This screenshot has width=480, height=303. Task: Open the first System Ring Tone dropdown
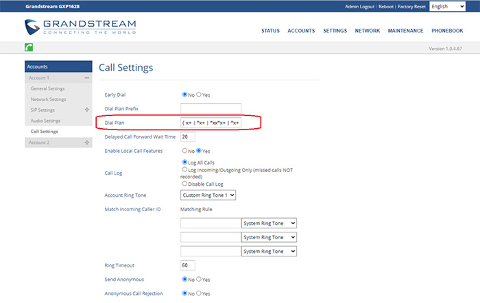click(x=269, y=223)
